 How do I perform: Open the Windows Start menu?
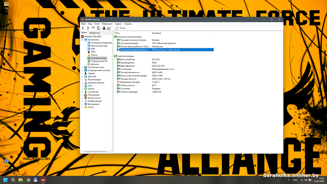6,180
